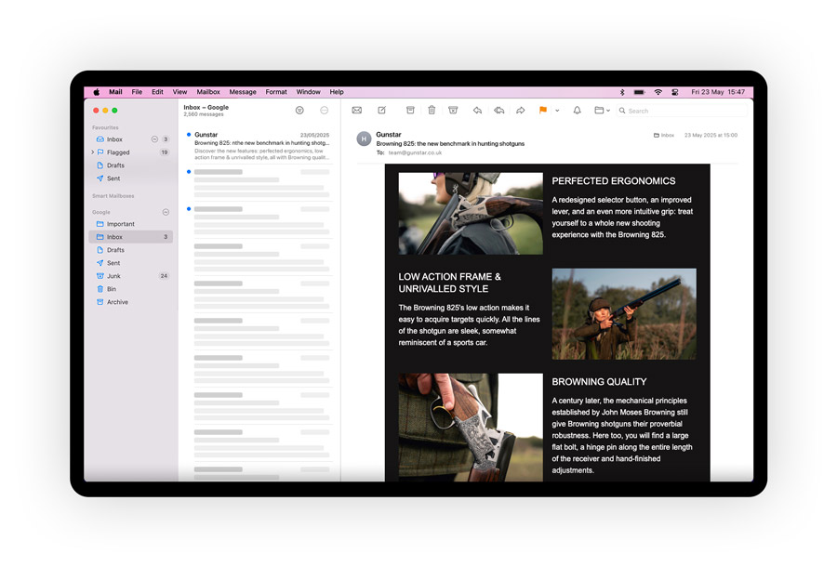837x567 pixels.
Task: Click the team@gunstar.co.uk recipient address
Action: [416, 152]
